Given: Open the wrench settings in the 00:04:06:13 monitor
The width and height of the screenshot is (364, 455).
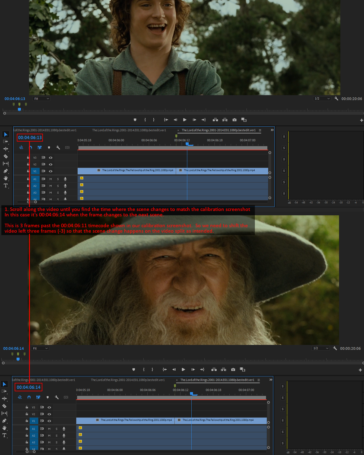Looking at the screenshot, I should point(336,99).
